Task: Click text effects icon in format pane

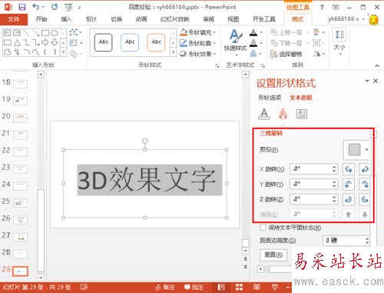Action: tap(283, 114)
